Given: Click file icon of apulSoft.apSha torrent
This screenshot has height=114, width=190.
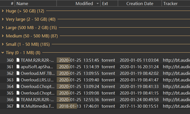Looking at the screenshot, I should (x=18, y=67).
